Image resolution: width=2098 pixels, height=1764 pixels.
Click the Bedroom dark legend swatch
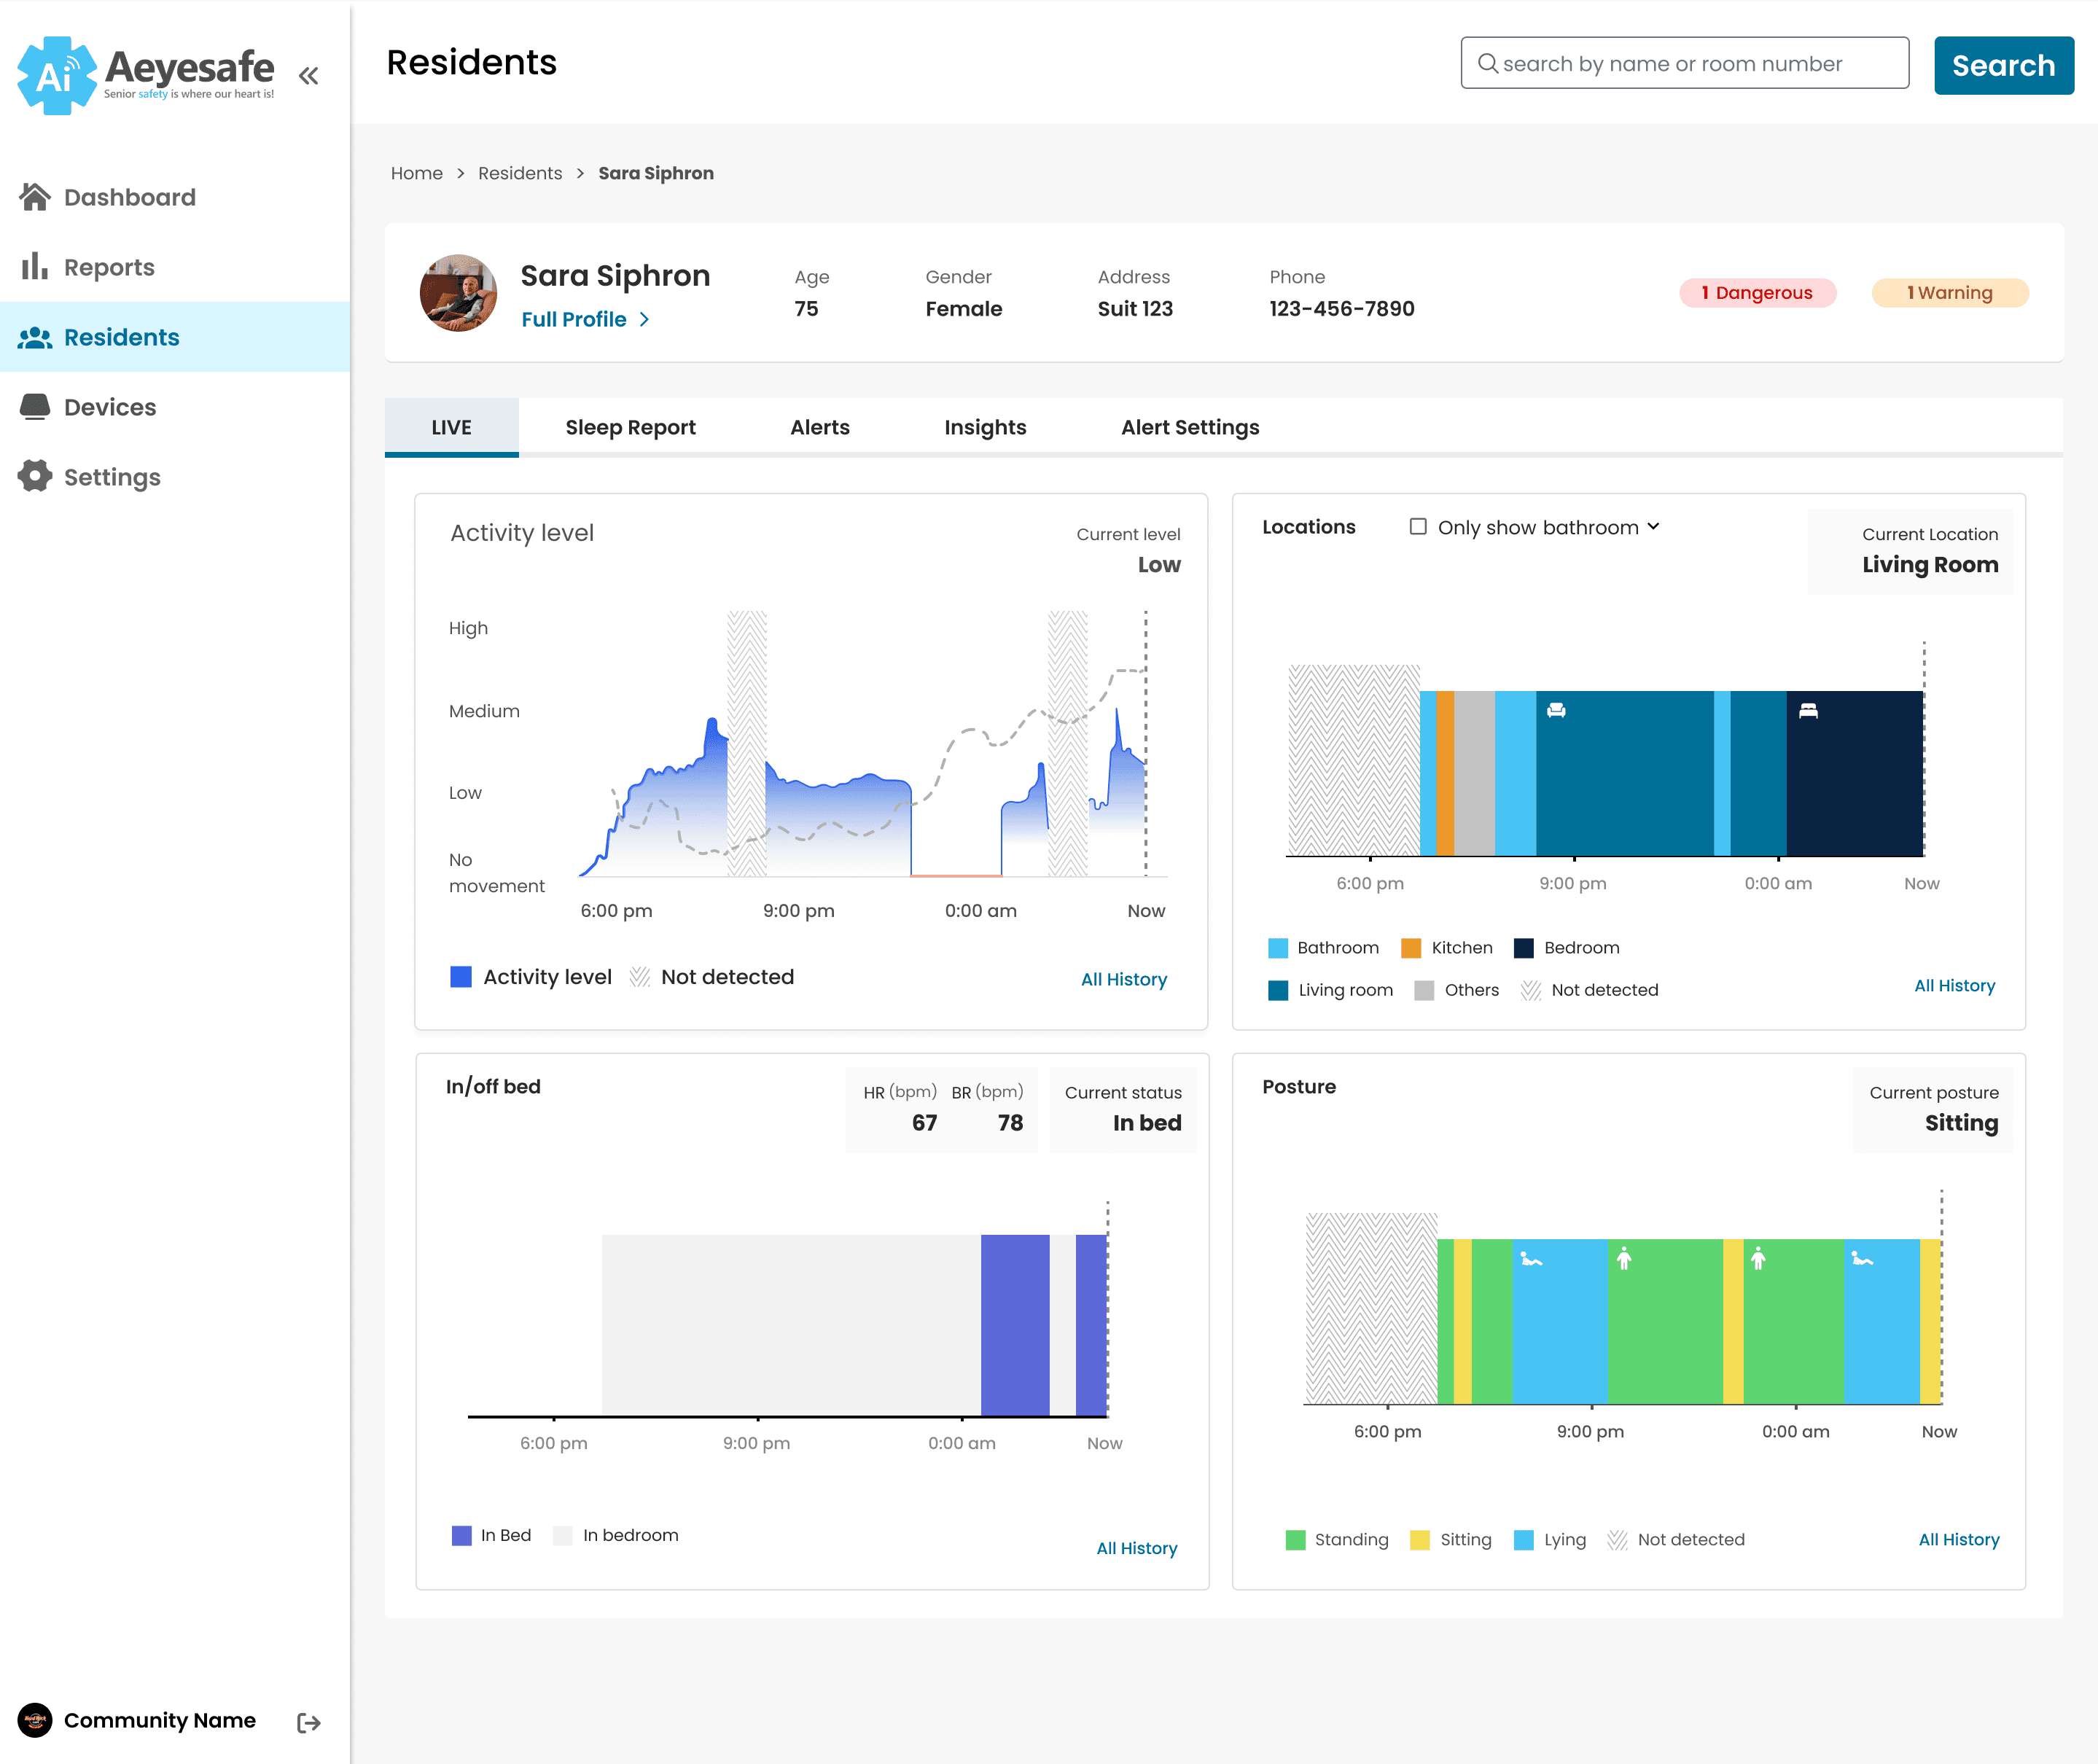1524,948
